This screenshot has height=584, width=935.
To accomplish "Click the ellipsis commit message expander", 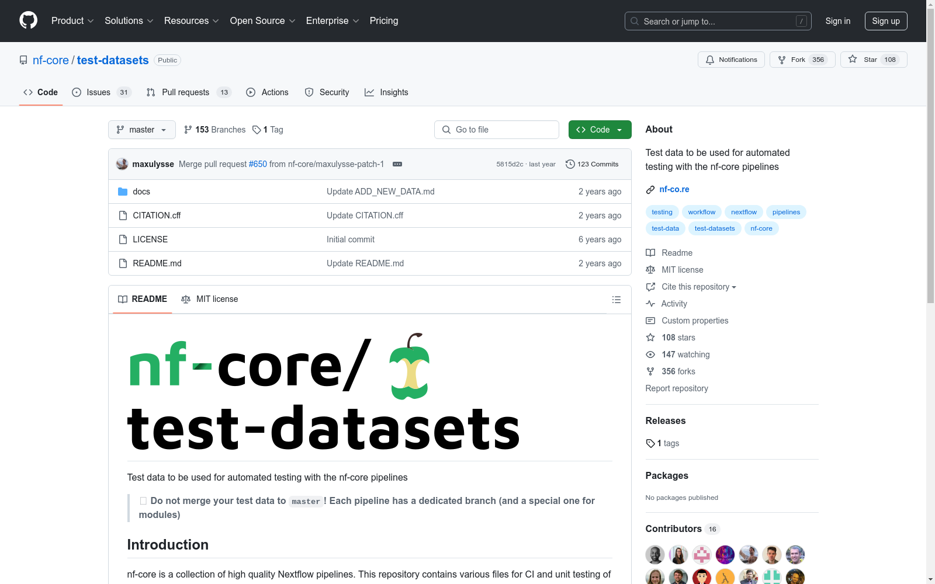I will pos(397,164).
